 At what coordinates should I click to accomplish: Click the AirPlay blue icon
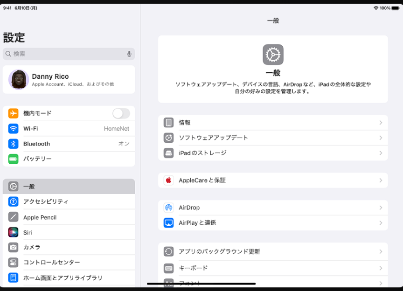[x=168, y=222]
